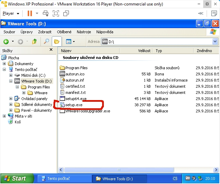
Task: Open the Oblíbené menu
Action: point(64,32)
